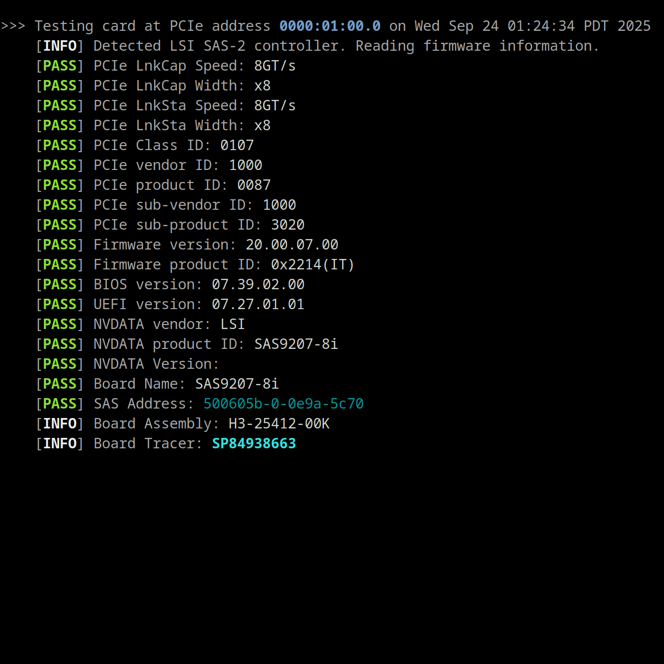Click the BIOS version 07.39.02.00
The image size is (664, 664).
tap(258, 284)
